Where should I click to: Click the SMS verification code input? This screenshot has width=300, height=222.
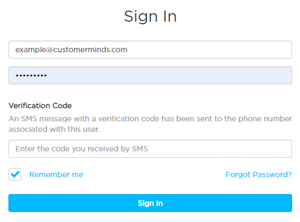point(150,149)
